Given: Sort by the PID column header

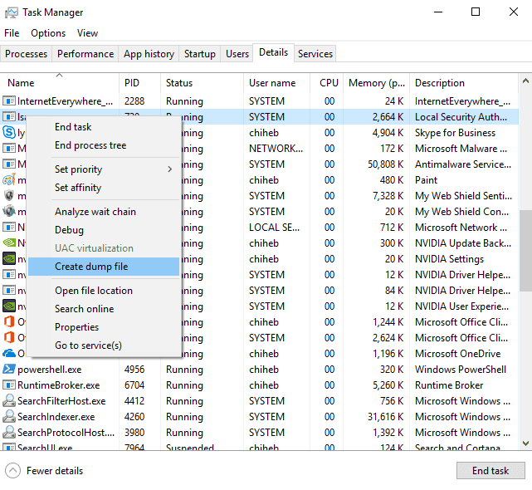Looking at the screenshot, I should coord(132,83).
